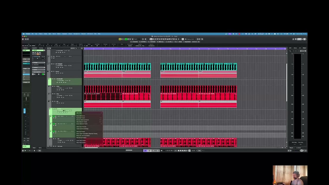Click the blue channel fader in left zone
This screenshot has height=185, width=329.
24,111
